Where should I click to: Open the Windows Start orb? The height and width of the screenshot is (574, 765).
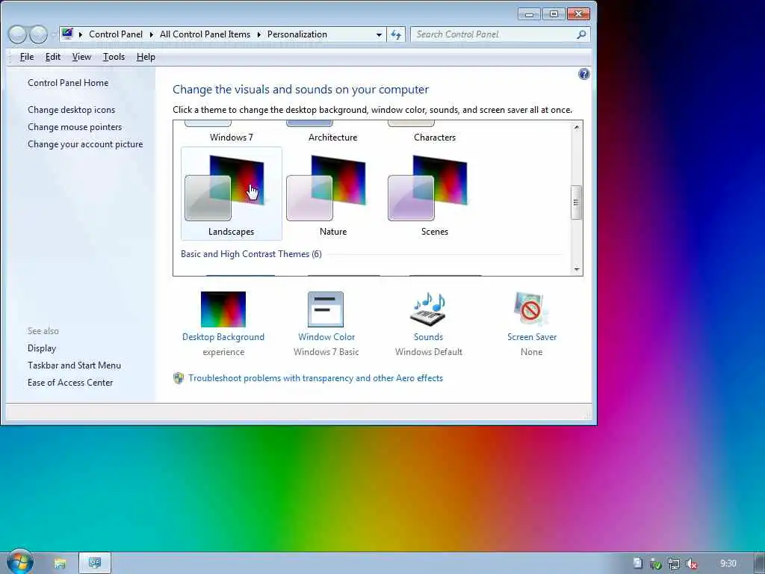click(x=19, y=561)
